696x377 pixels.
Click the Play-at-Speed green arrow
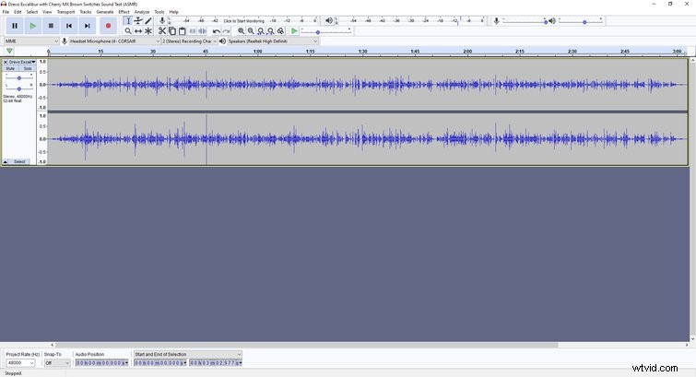point(294,31)
